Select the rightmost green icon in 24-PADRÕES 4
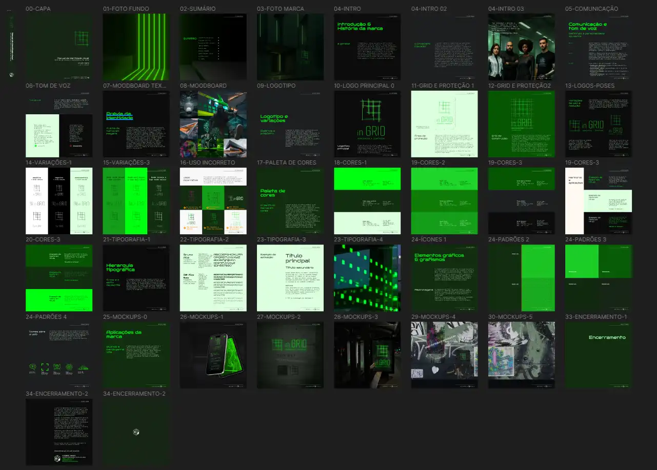 click(83, 367)
